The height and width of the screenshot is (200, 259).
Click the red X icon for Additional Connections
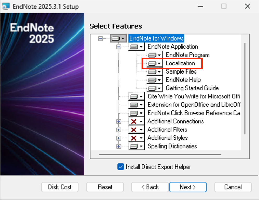[x=134, y=121]
